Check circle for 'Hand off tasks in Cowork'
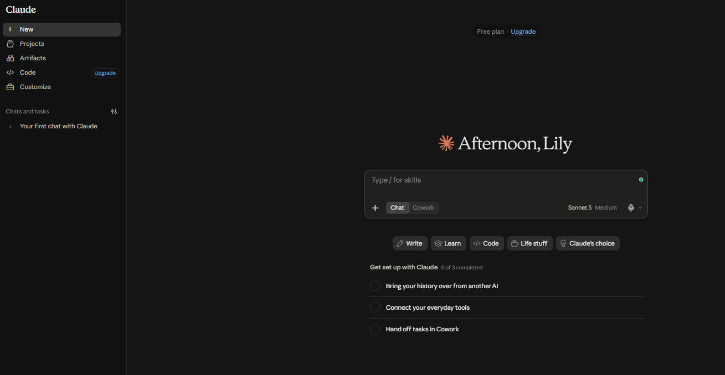 tap(375, 329)
